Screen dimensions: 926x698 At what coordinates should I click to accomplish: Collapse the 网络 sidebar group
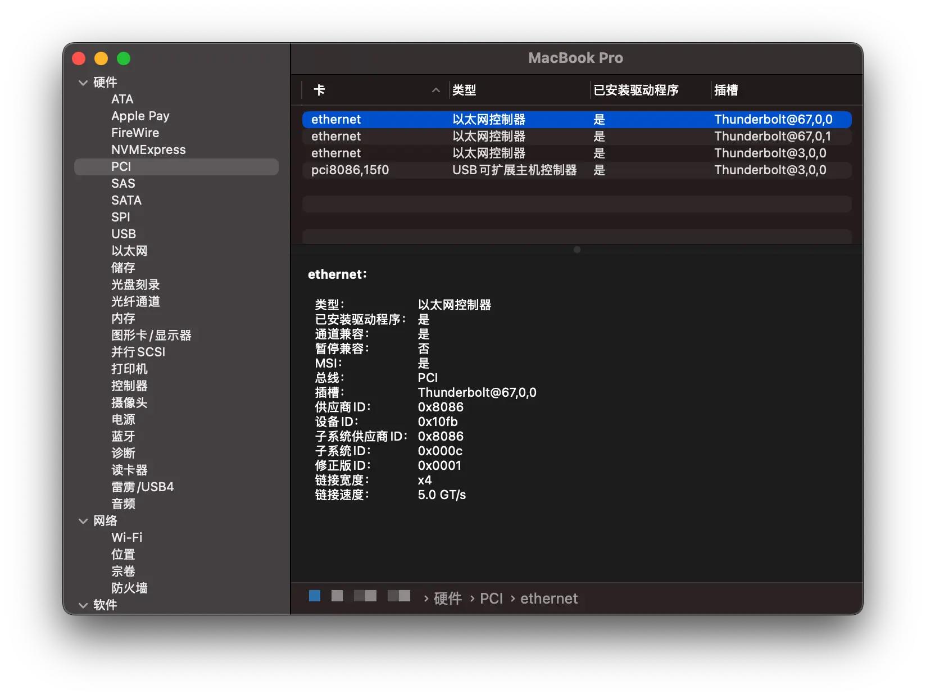click(x=83, y=521)
